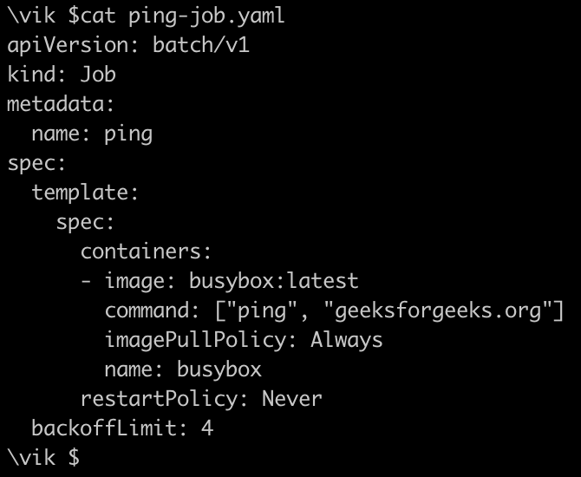Click the 'backoffLimit: 4' line

click(x=122, y=428)
